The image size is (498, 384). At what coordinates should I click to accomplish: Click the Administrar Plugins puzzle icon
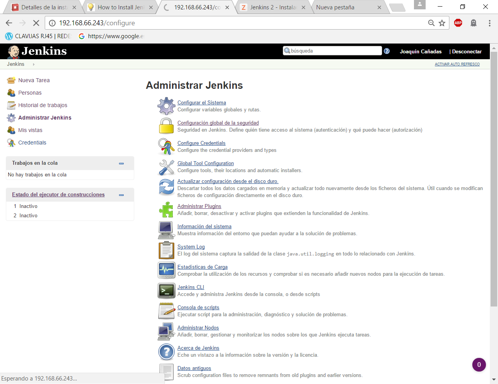pyautogui.click(x=167, y=210)
